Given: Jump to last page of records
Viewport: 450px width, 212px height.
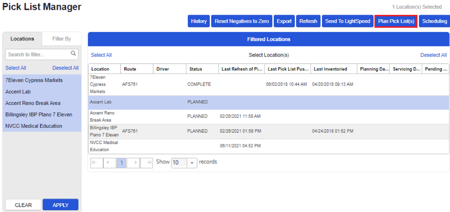Looking at the screenshot, I should point(146,163).
